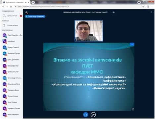Minimize the presentation with blue button
The height and width of the screenshot is (119, 155).
click(x=132, y=44)
